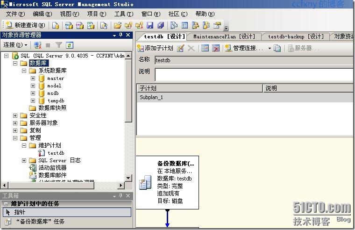Click the Summary page toolbar icon
This screenshot has width=355, height=230.
pos(185,25)
